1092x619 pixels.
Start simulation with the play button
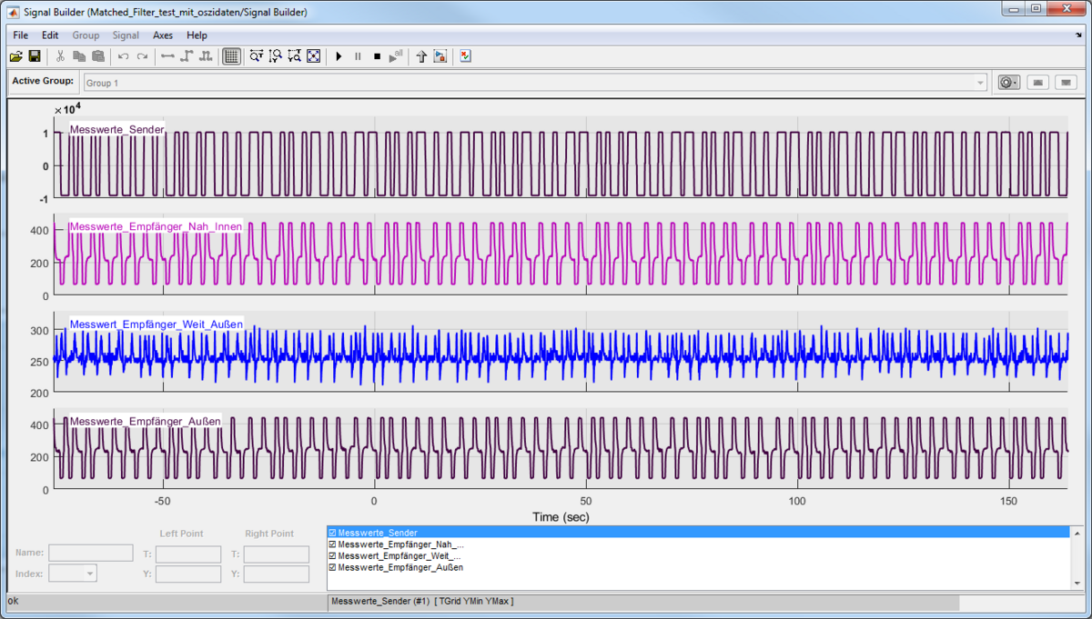pos(339,56)
